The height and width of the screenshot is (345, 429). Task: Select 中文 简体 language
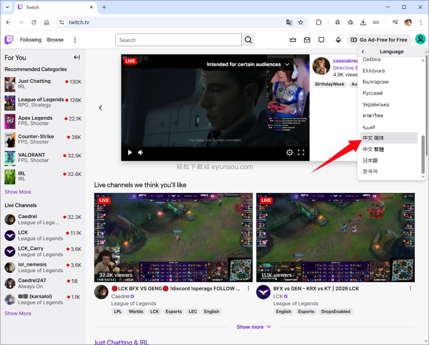tap(389, 138)
